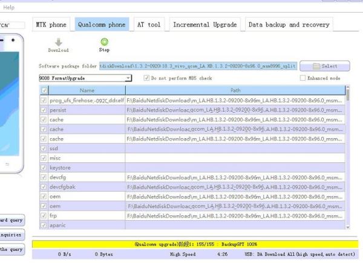Toggle the select-all checkbox in table header
Screen dimensions: 363x263
click(x=44, y=90)
